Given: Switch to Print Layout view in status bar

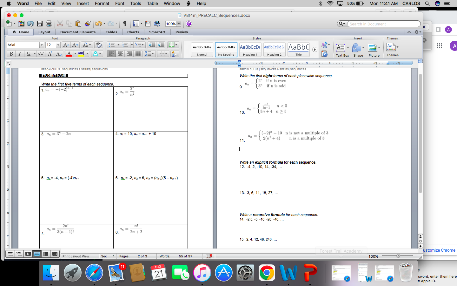Looking at the screenshot, I should [x=36, y=254].
